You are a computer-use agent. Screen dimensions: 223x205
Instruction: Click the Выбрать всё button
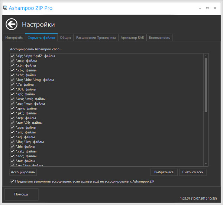[163, 172]
